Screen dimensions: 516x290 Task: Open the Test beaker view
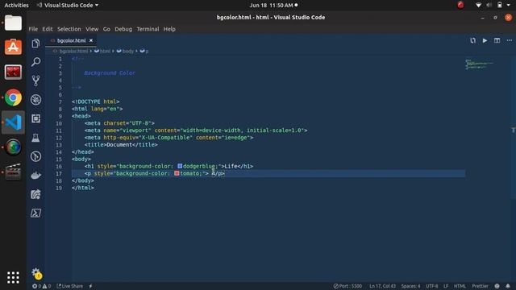[35, 138]
